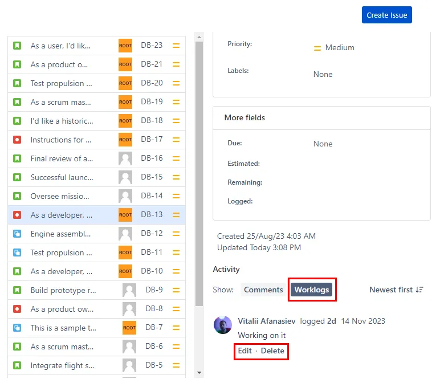
Task: Click the '14 Nov 2023' worklog date
Action: [363, 321]
